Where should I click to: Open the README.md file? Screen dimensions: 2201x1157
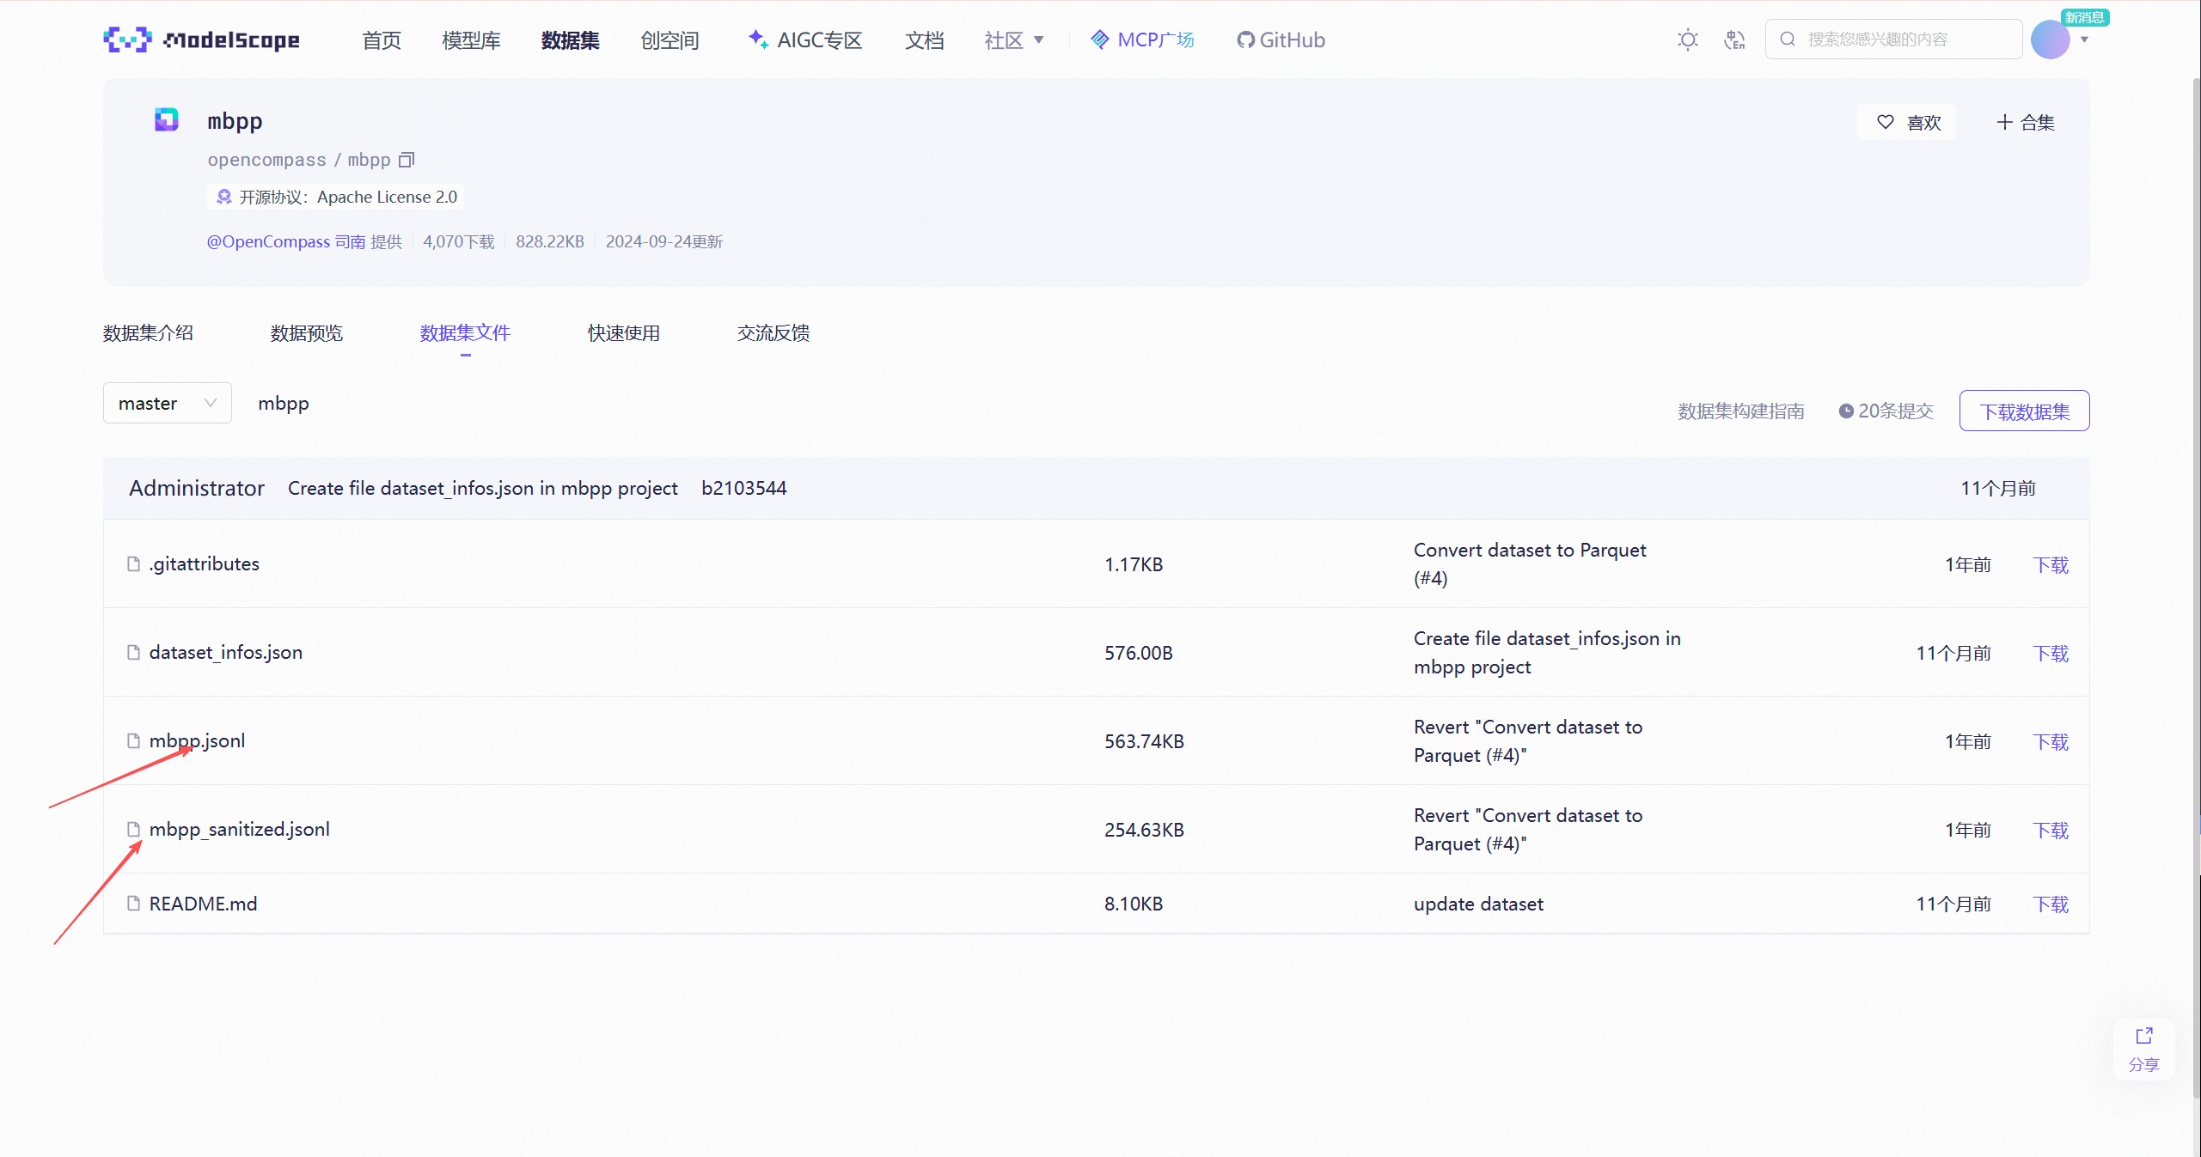(x=204, y=904)
